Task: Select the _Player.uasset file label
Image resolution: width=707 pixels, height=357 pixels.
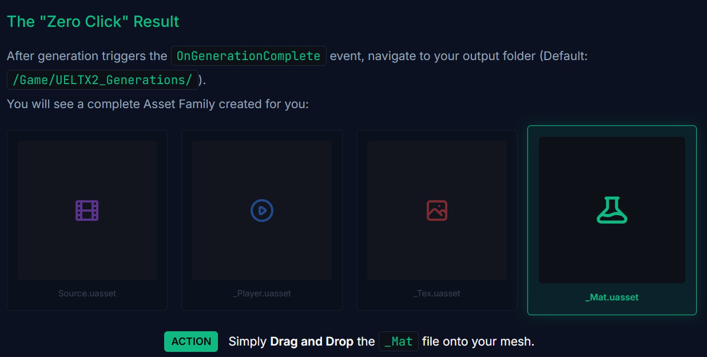Action: (262, 293)
